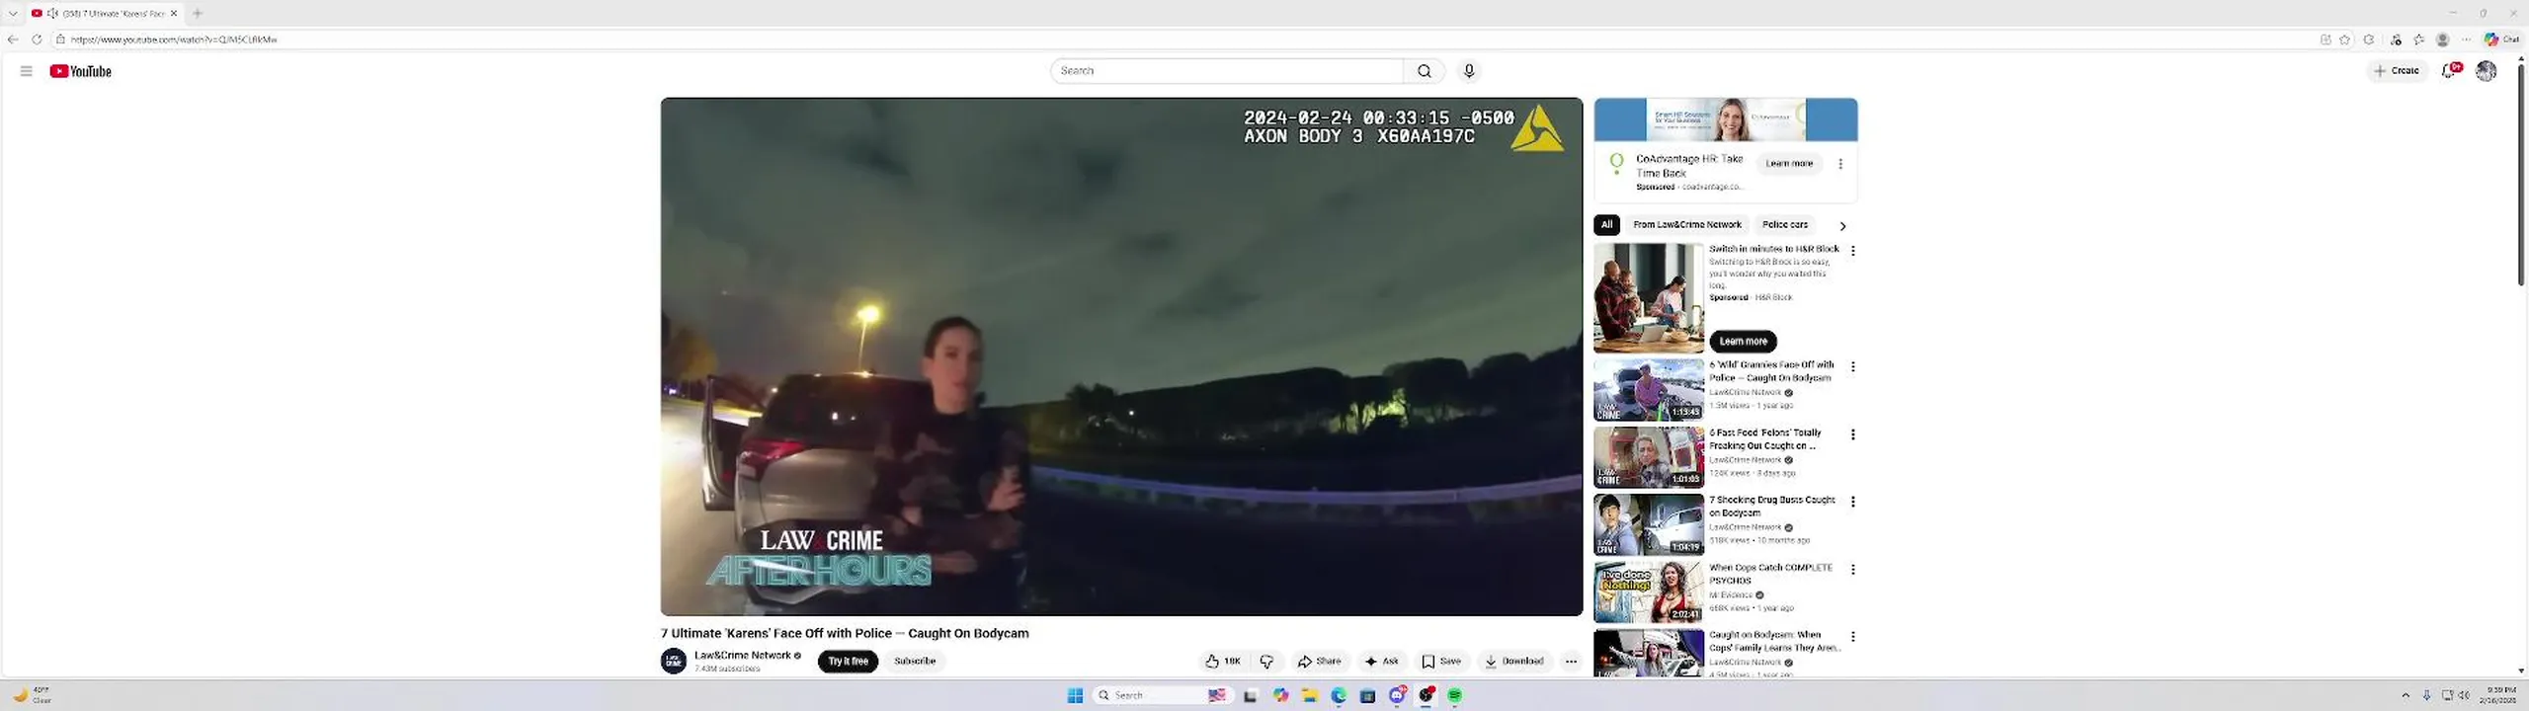Screen dimensions: 2529x711
Task: Click Learn more on CoAdvantage ad
Action: point(1789,164)
